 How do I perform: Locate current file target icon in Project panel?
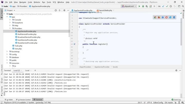(56, 10)
